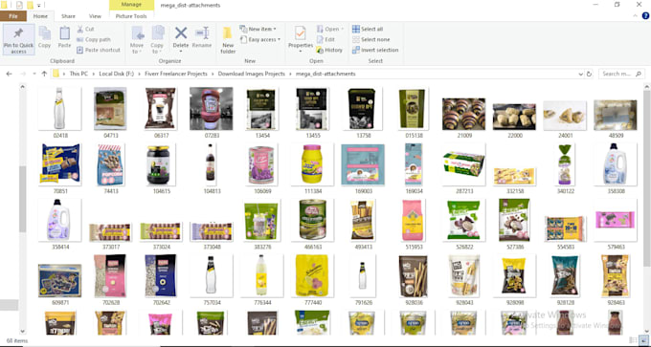The width and height of the screenshot is (651, 347).
Task: Select image 466163 green can thumbnail
Action: coord(312,220)
